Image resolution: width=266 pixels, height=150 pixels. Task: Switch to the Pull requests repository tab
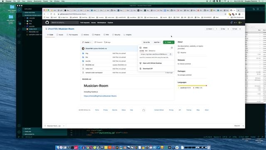[72, 35]
